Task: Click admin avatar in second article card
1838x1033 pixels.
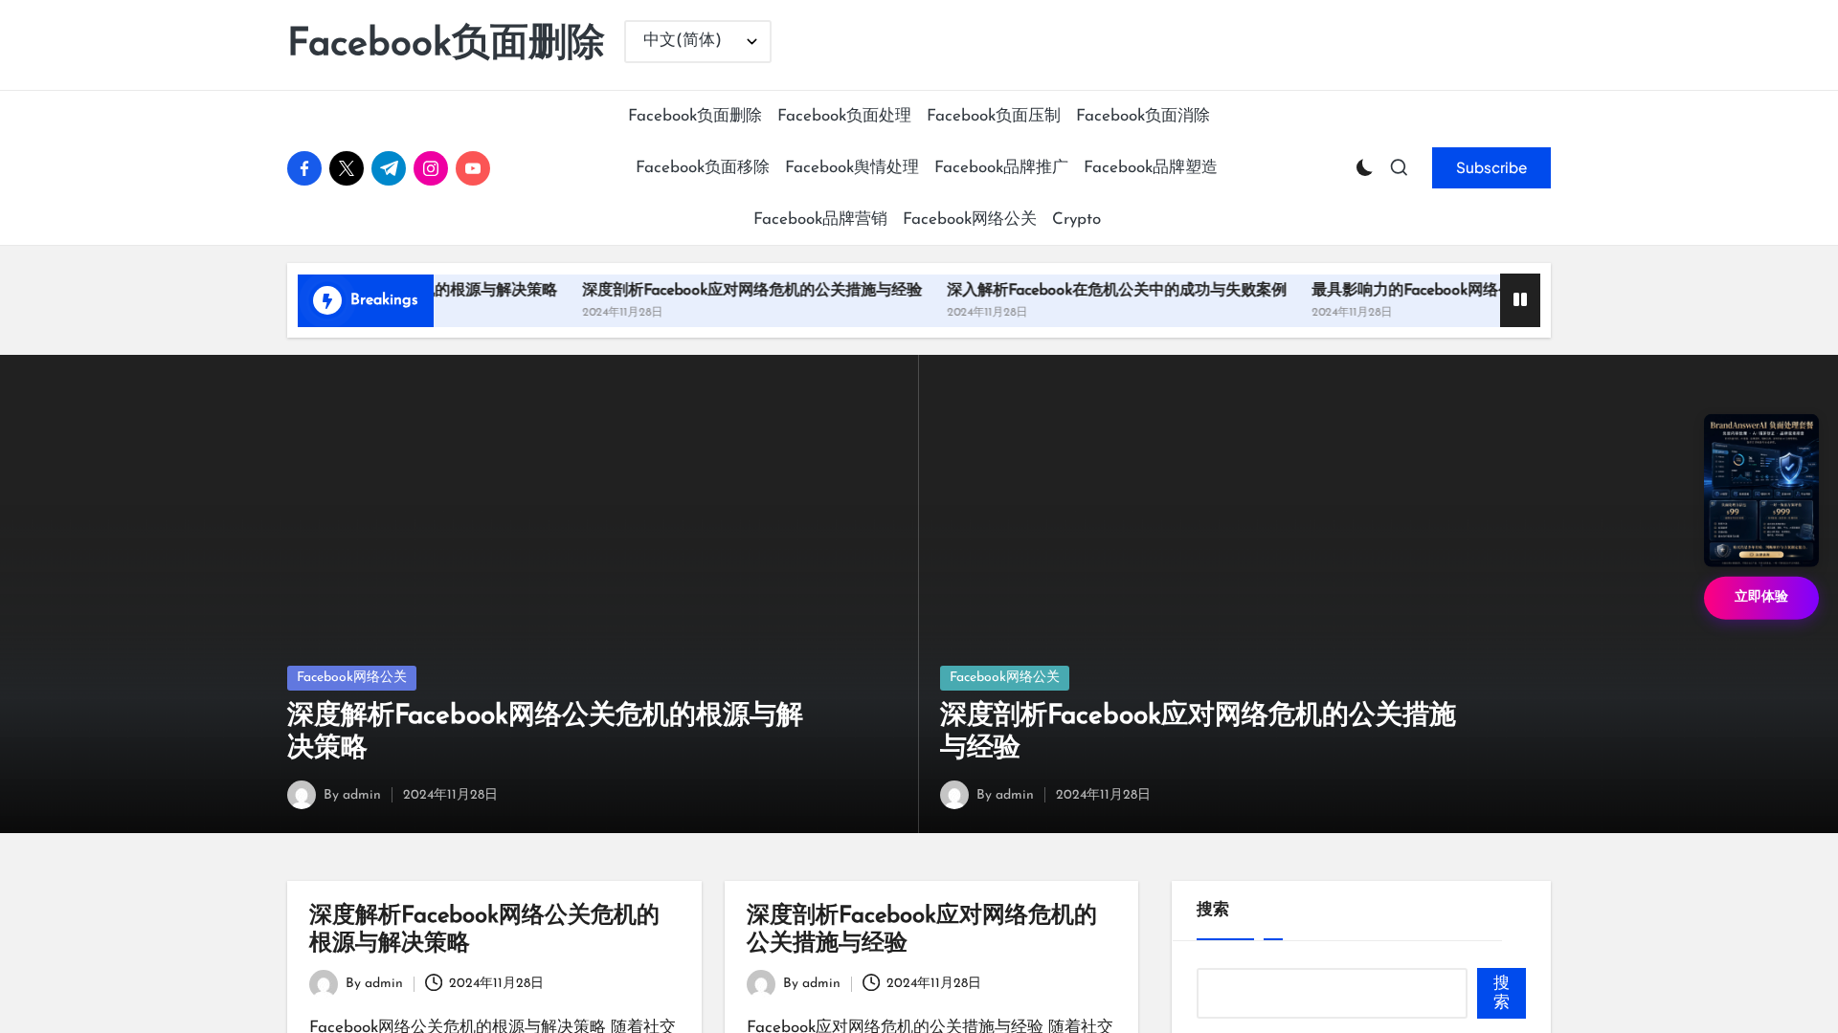Action: (x=761, y=983)
